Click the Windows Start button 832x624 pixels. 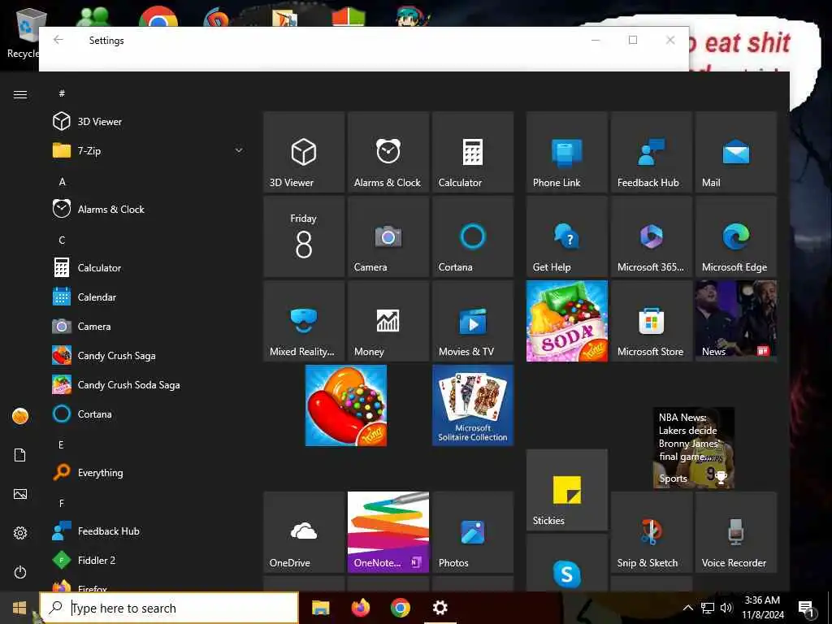click(x=19, y=608)
